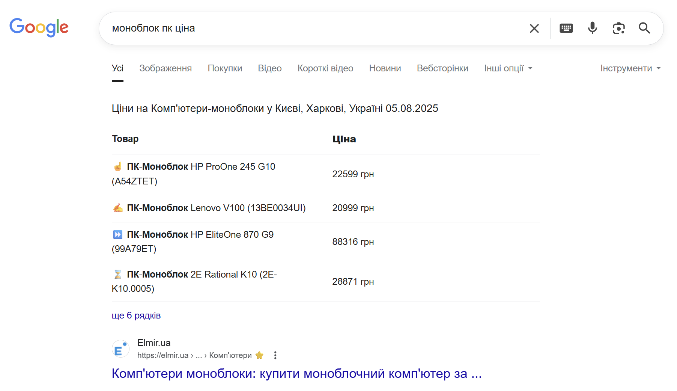Open search by image camera icon
The width and height of the screenshot is (677, 391).
pyautogui.click(x=618, y=28)
